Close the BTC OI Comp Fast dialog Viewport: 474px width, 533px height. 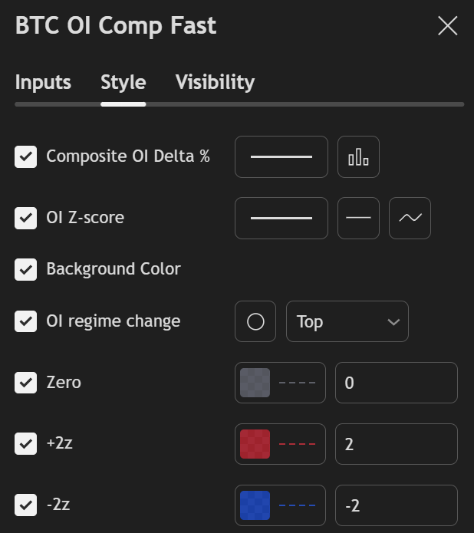coord(447,26)
